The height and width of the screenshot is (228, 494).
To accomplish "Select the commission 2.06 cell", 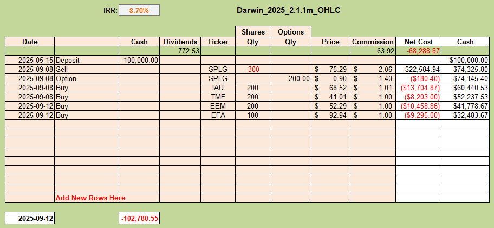I will 373,69.
